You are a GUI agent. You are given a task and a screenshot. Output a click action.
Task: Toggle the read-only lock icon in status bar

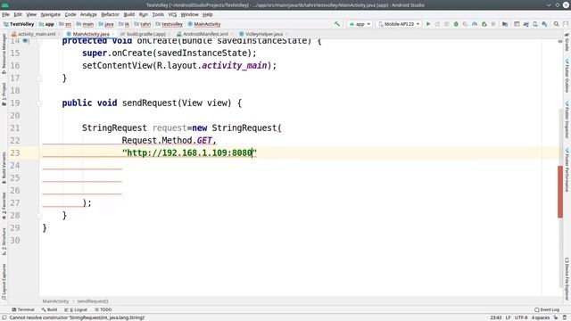(x=556, y=317)
